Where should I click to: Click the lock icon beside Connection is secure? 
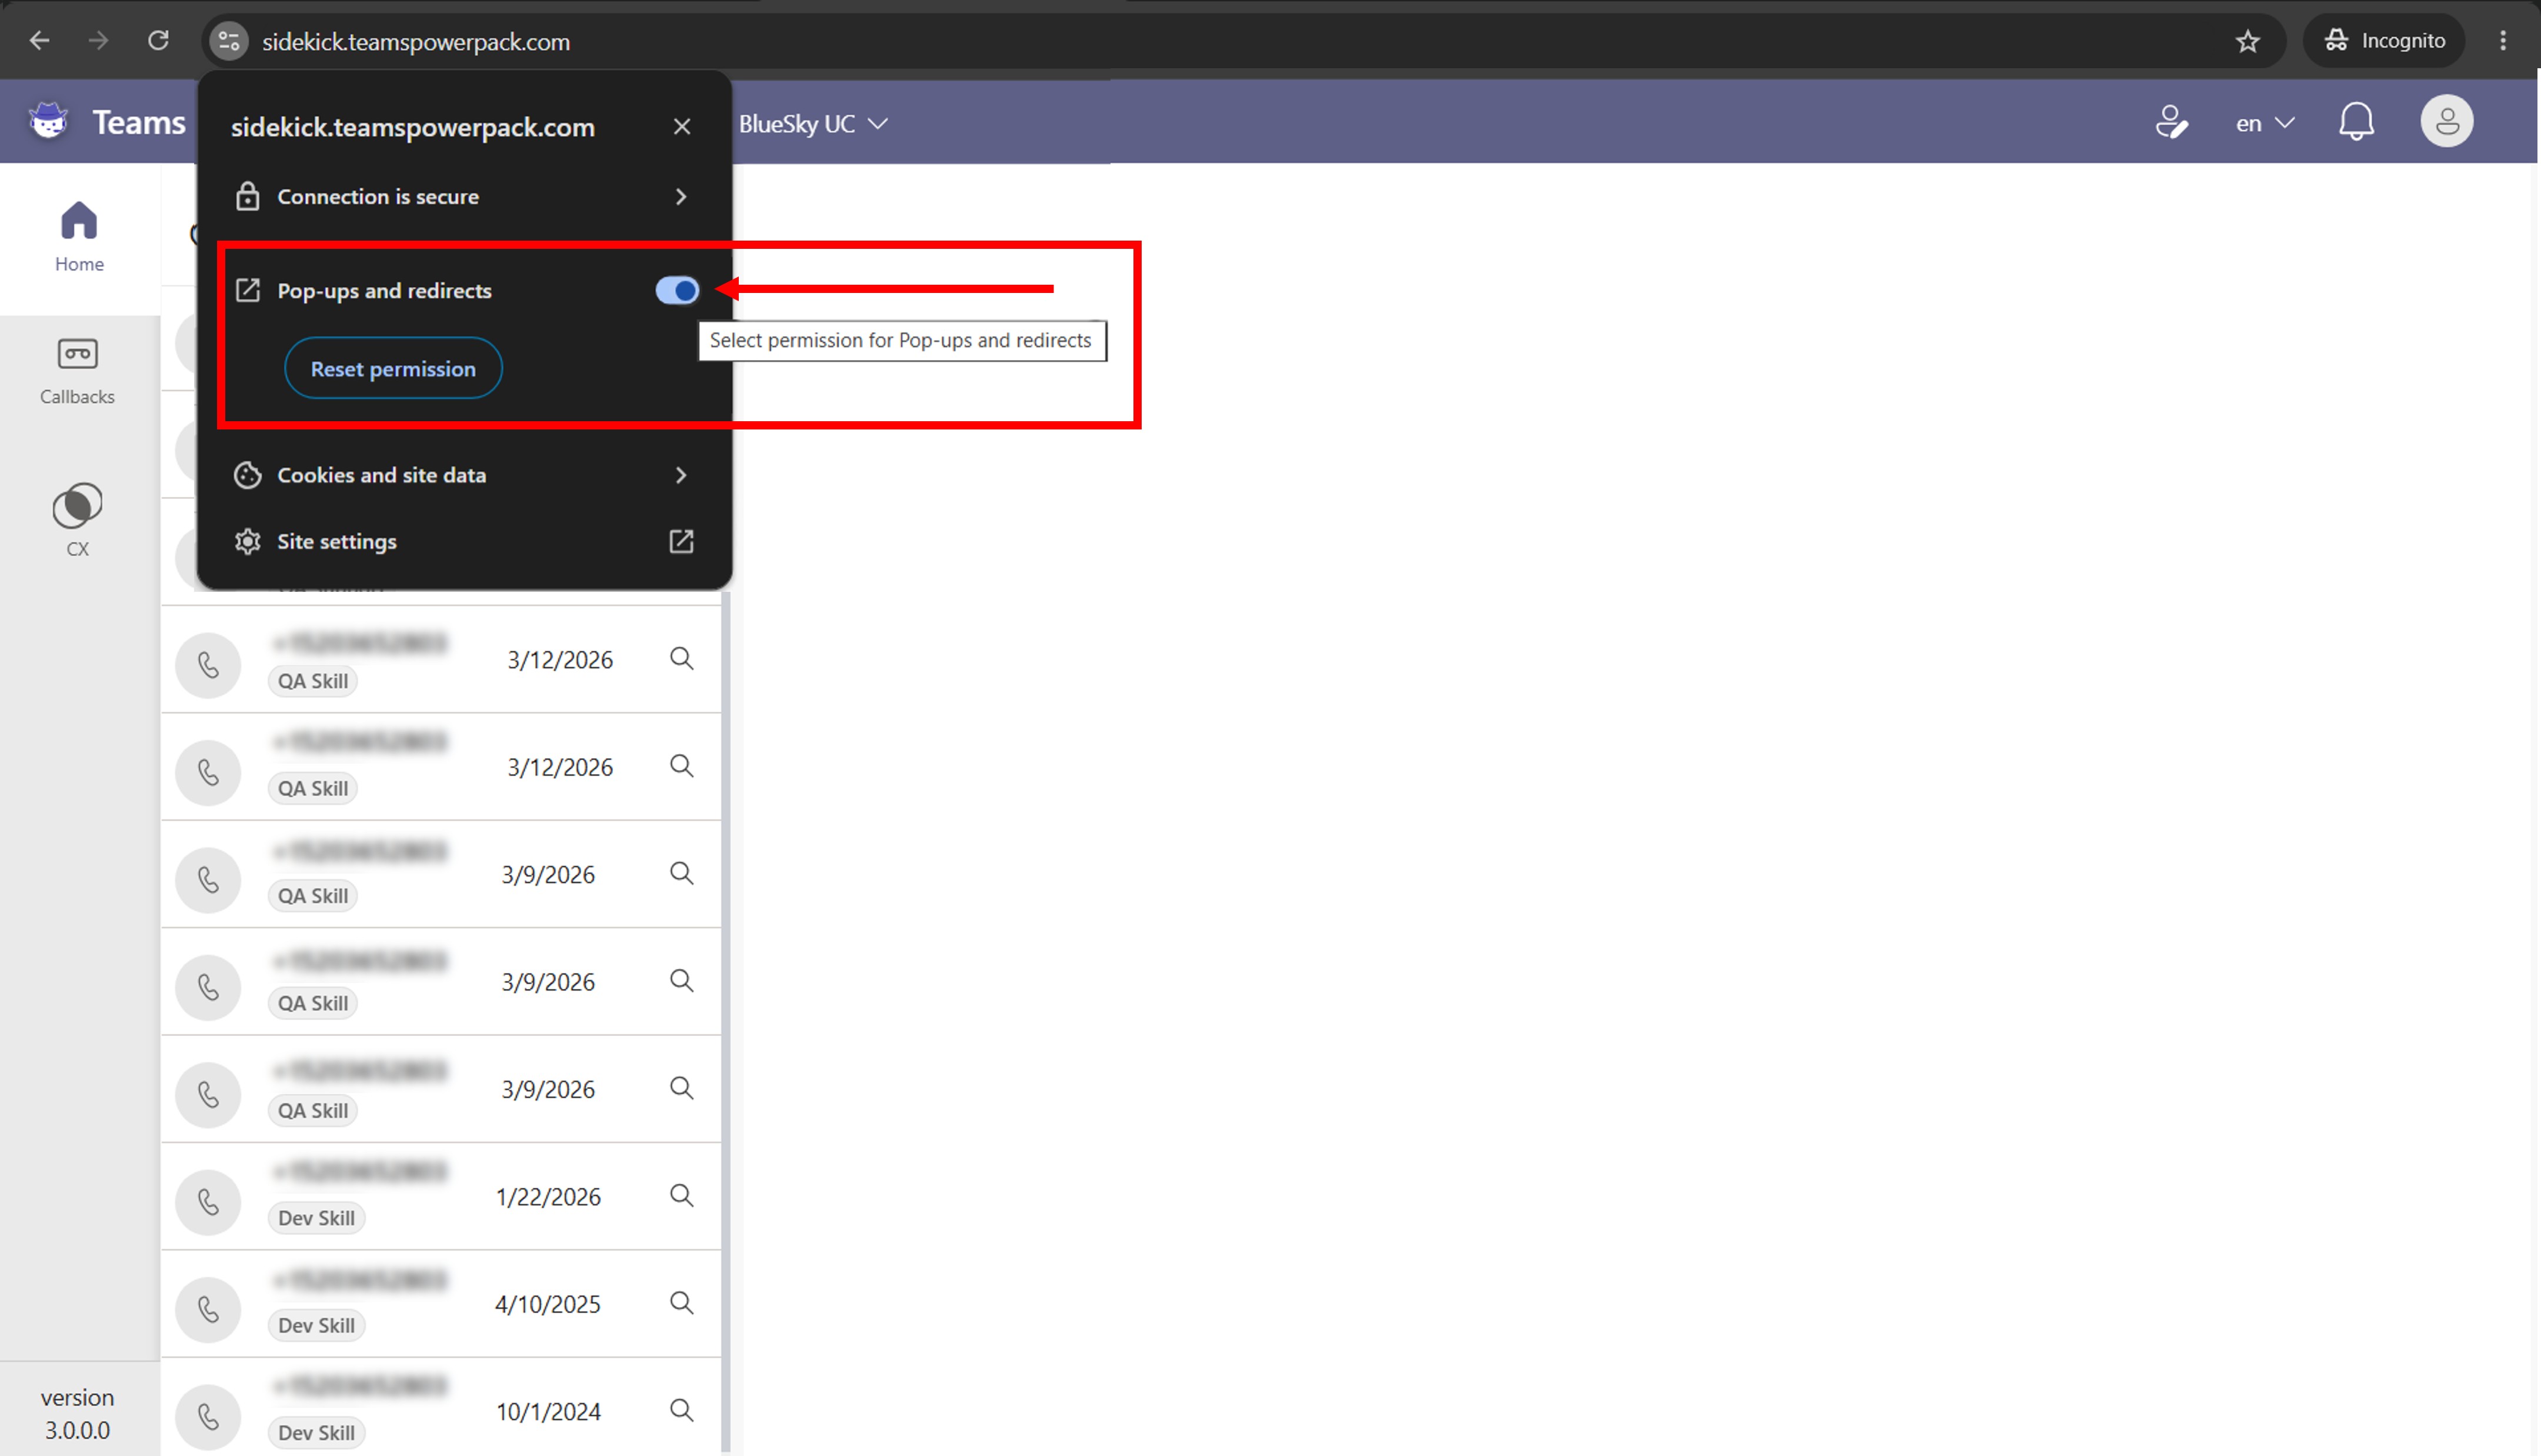coord(247,197)
